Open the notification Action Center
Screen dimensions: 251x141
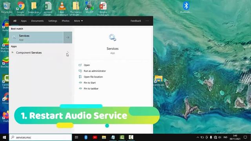245,137
